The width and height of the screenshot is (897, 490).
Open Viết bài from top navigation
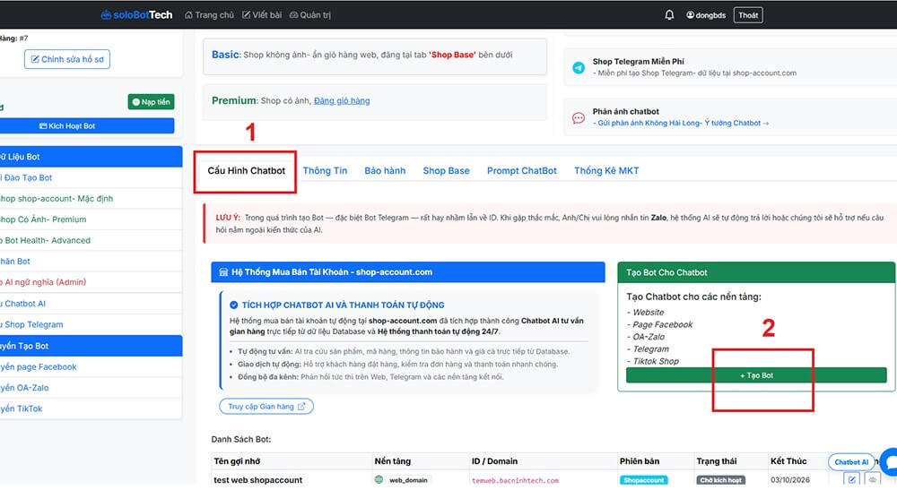(x=262, y=15)
